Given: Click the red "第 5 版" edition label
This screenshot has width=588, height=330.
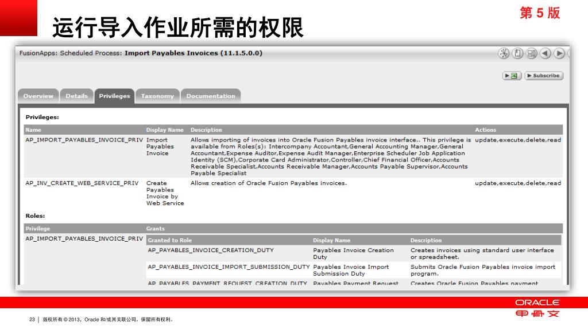Looking at the screenshot, I should click(x=540, y=13).
